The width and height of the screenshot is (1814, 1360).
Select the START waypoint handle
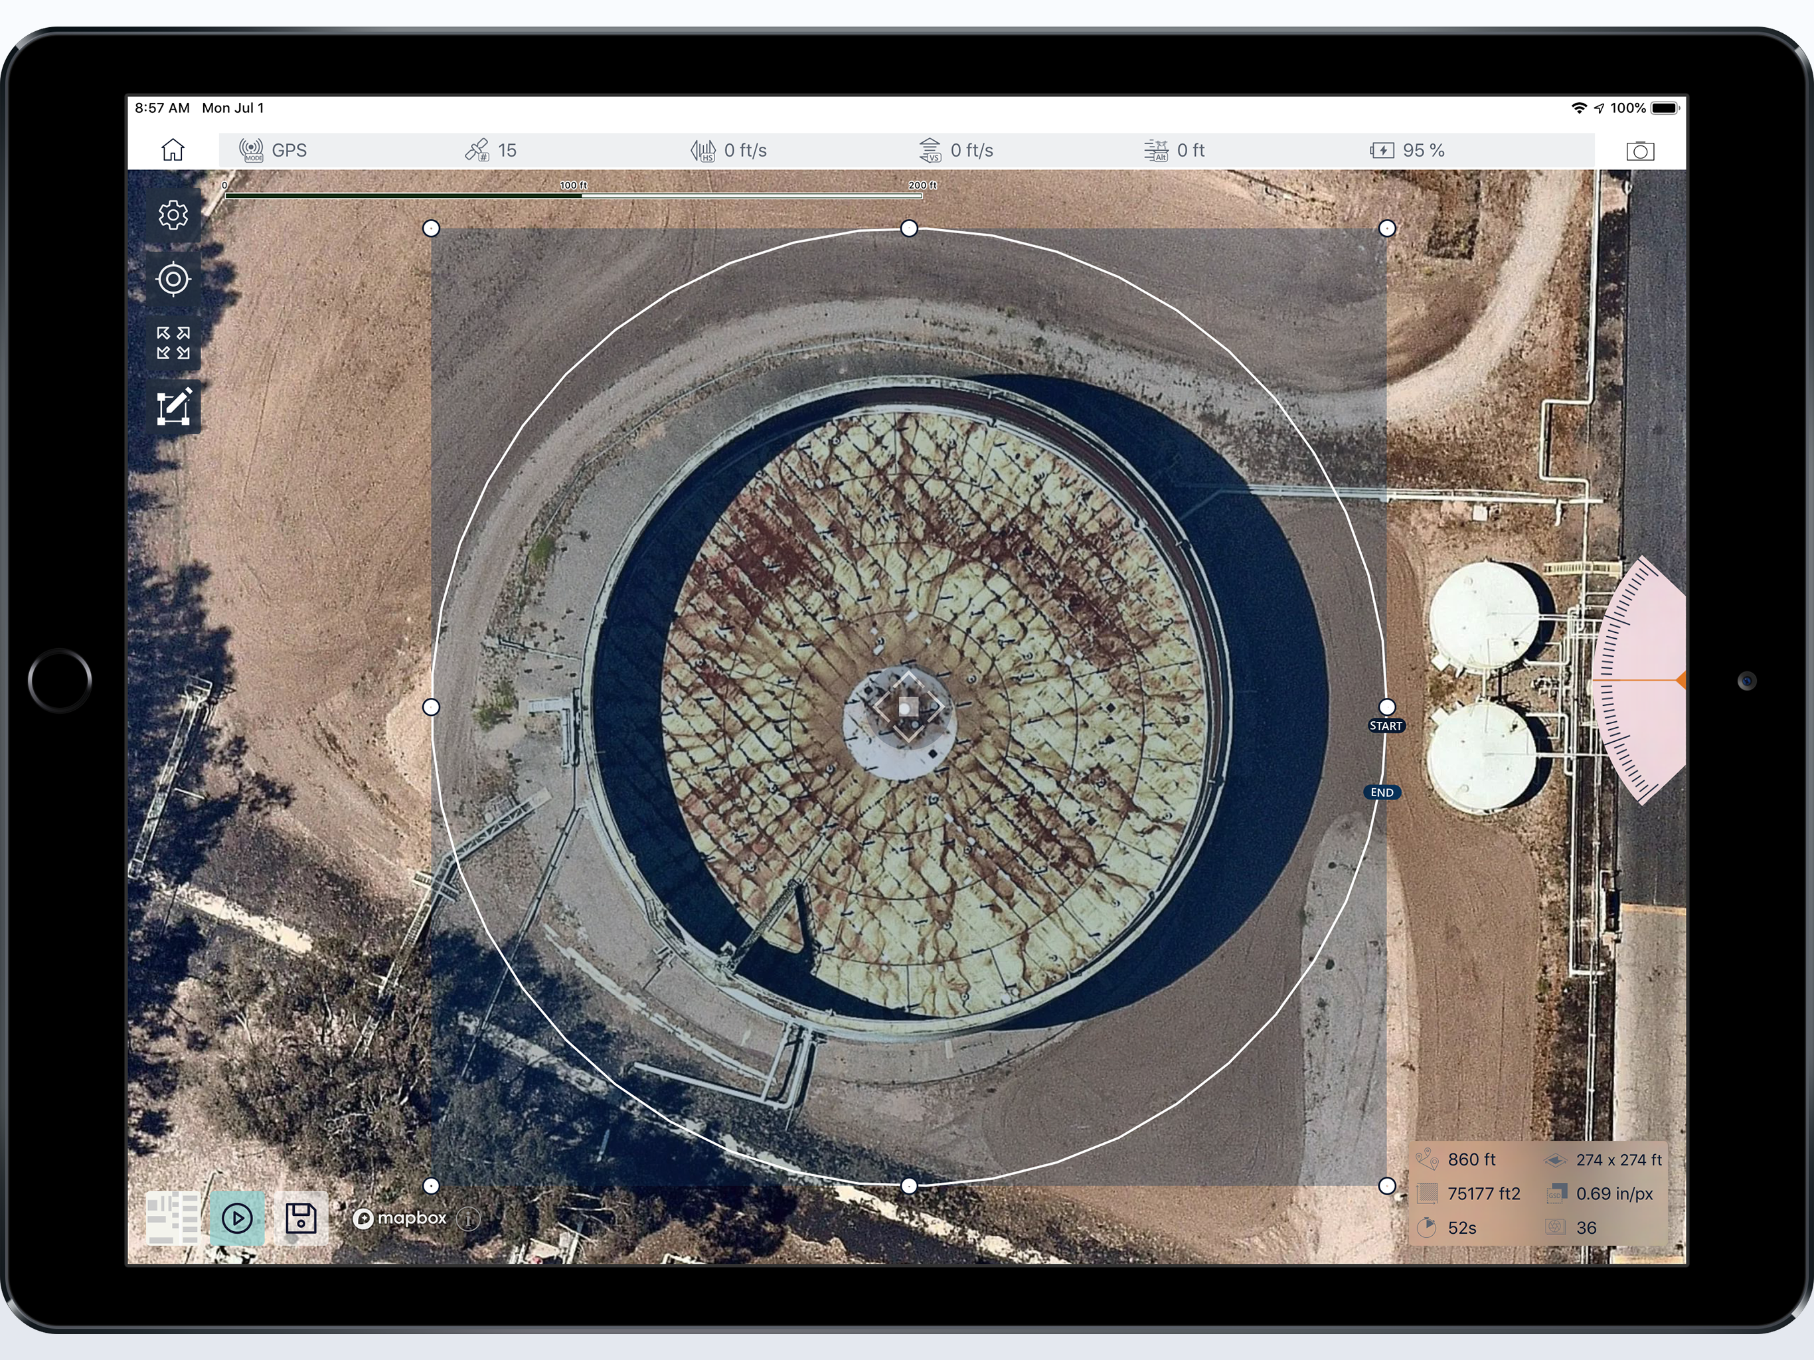[1387, 707]
